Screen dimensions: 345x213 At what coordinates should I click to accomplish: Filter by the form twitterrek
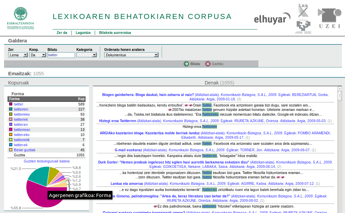[x=21, y=119]
